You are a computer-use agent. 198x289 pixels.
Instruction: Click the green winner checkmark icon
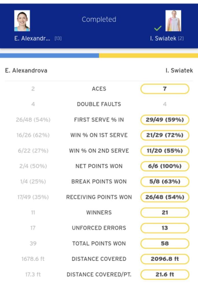158,28
